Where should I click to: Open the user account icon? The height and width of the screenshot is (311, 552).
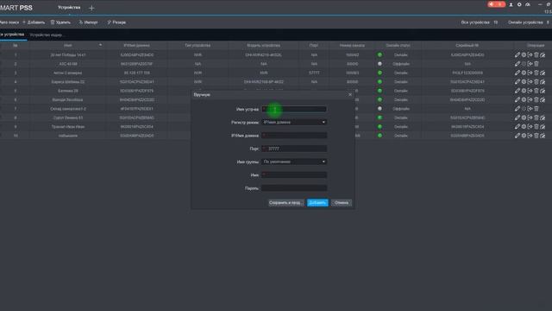click(511, 4)
